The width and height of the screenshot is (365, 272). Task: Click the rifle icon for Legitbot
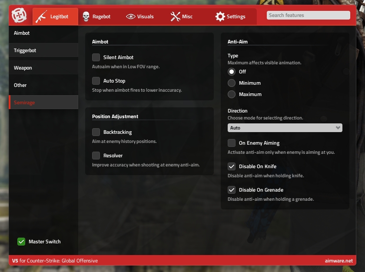click(41, 17)
